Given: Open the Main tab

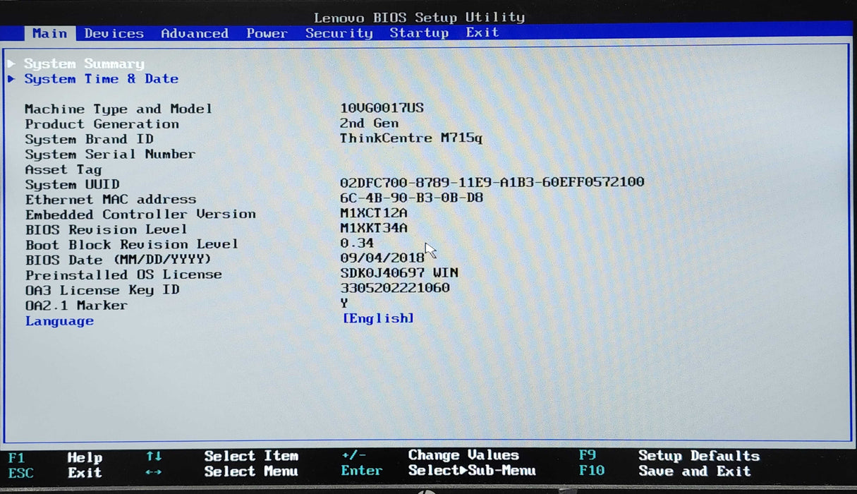Looking at the screenshot, I should [x=49, y=33].
